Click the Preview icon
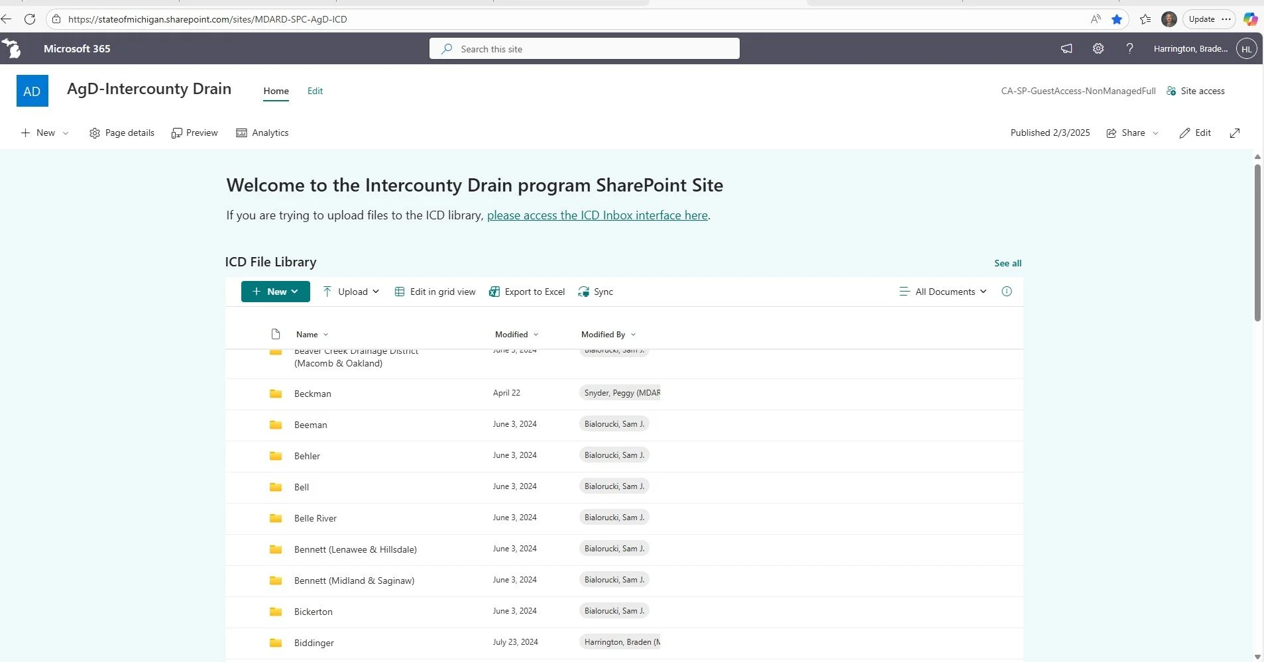This screenshot has height=662, width=1264. click(177, 133)
